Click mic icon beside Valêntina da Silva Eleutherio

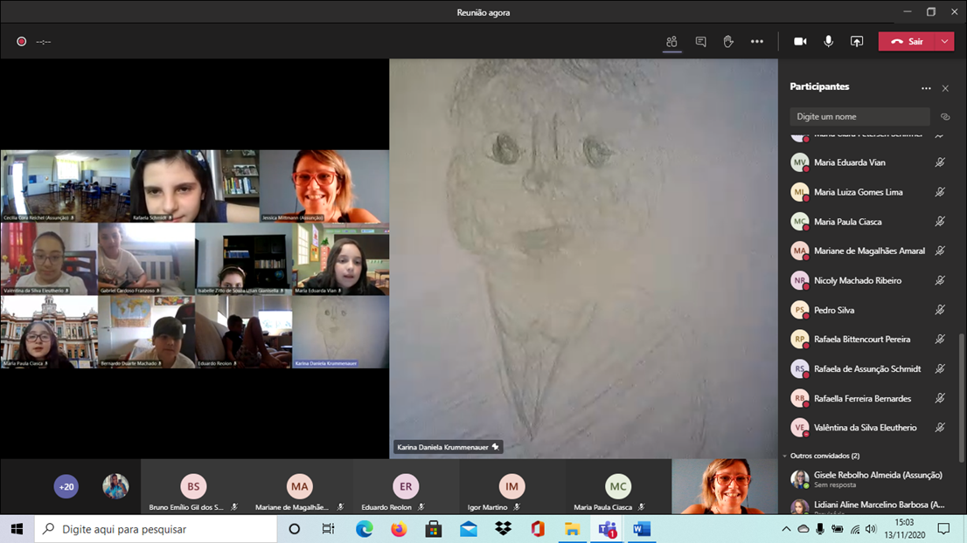[x=939, y=427]
